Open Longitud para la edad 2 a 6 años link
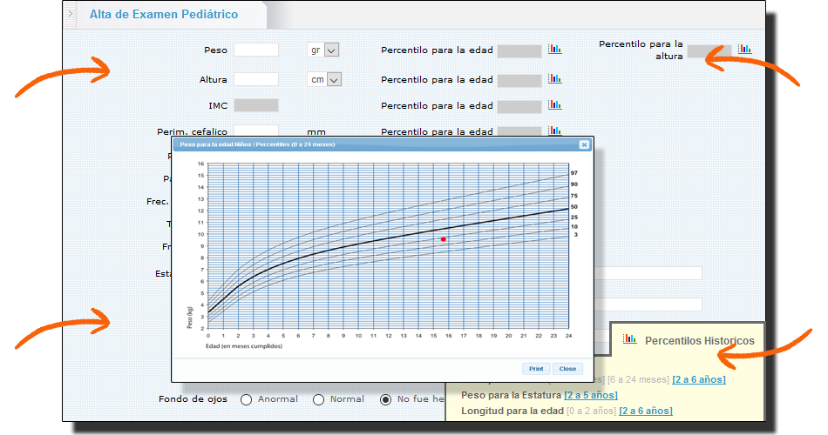Screen dimensions: 828x435 645,411
